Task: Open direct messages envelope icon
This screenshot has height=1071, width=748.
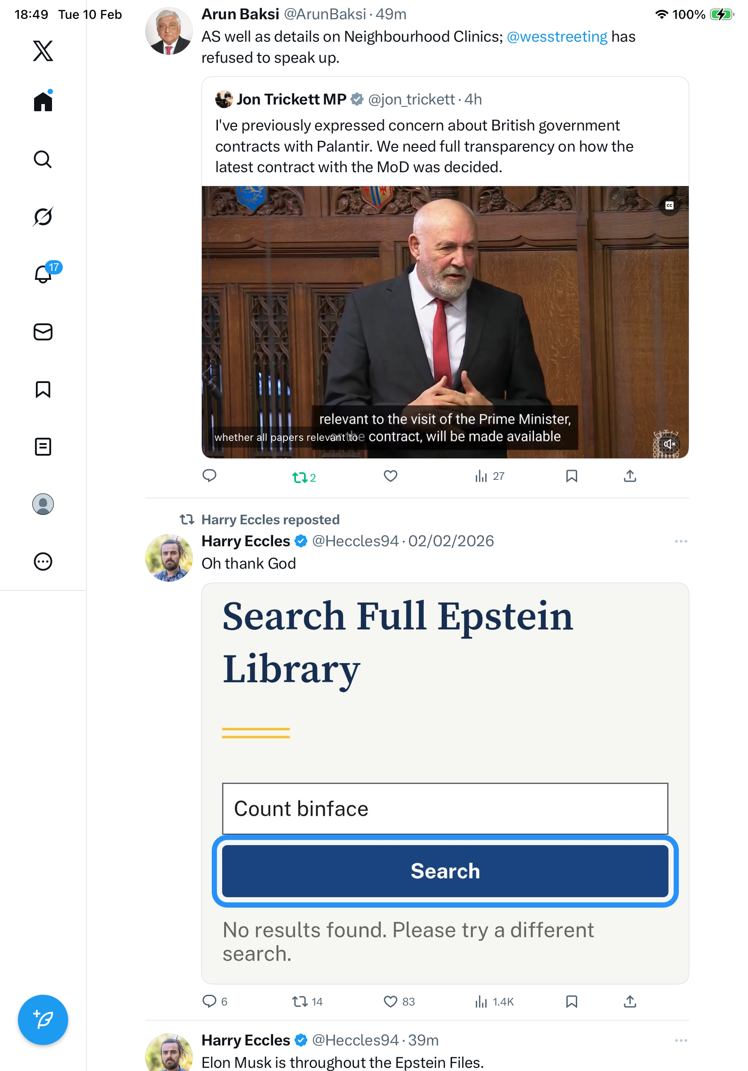Action: pos(43,331)
